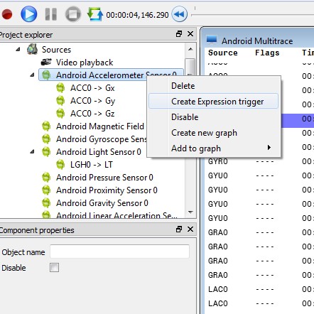Click the playback time display 00:00:04,146.290
This screenshot has width=314, height=314.
coord(137,15)
